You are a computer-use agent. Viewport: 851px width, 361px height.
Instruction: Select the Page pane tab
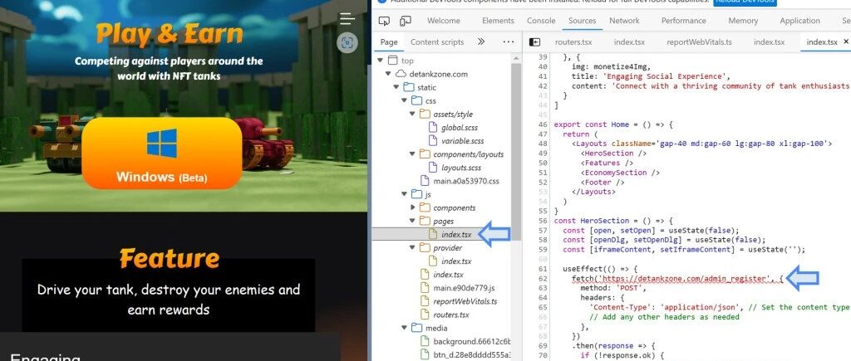pos(389,41)
